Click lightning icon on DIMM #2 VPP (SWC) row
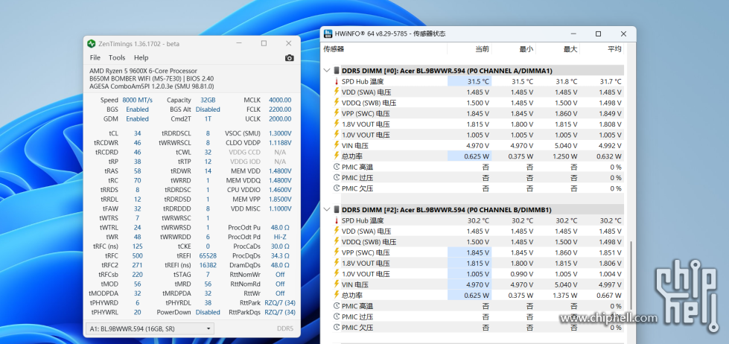729x344 pixels. pos(337,252)
